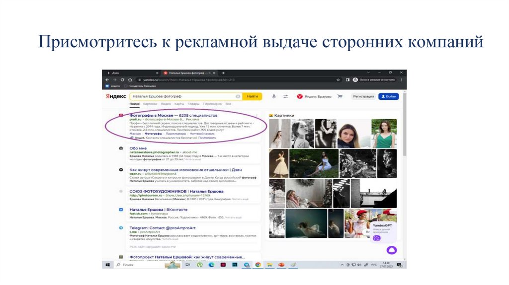Open Как живут современные московские отшельники
Screen dimensions: 509x285
tap(186, 170)
